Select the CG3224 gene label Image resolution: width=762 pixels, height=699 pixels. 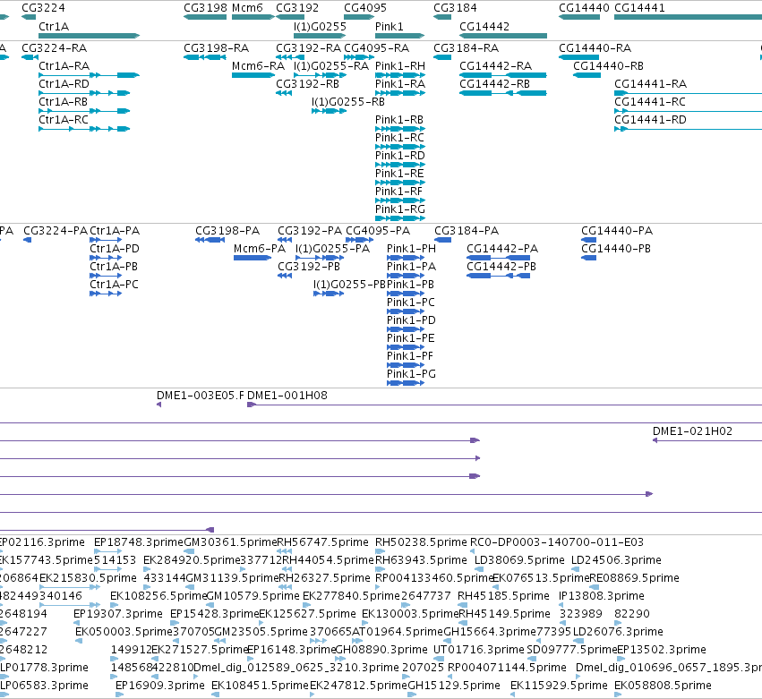pos(43,8)
